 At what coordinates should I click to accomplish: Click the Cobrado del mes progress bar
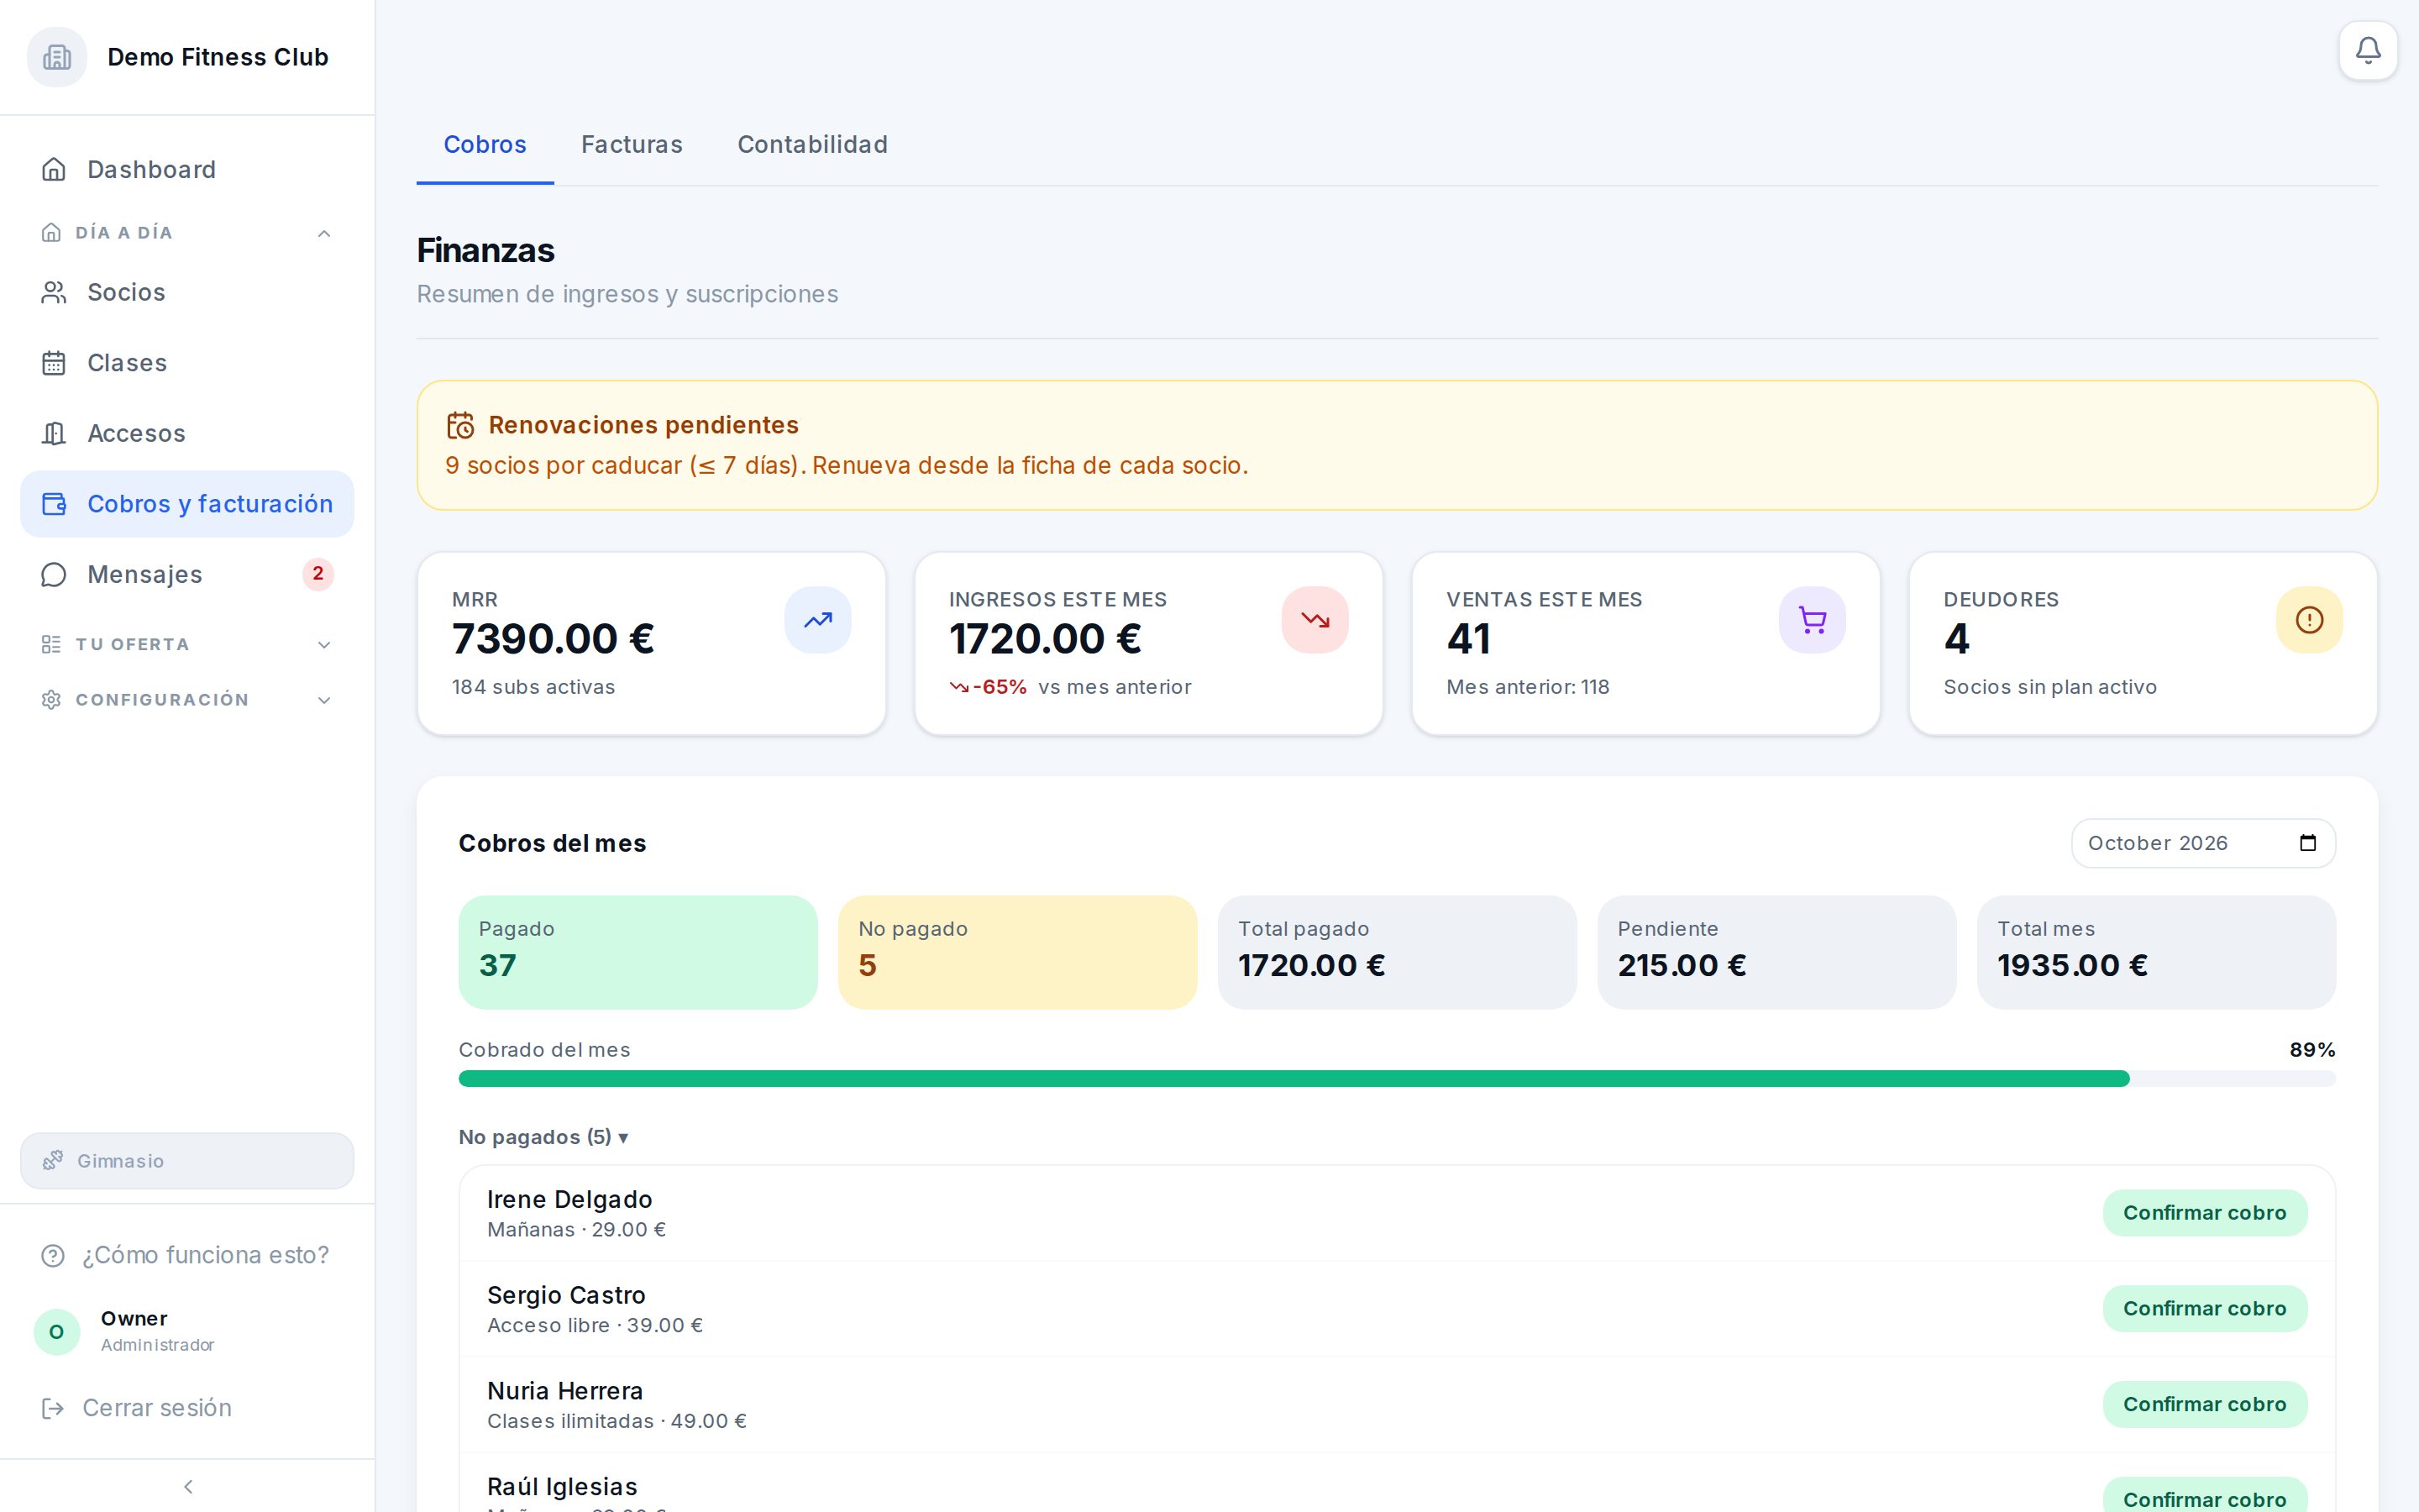tap(1397, 1078)
